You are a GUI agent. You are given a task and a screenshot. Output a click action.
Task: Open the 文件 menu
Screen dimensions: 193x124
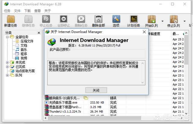(17, 11)
